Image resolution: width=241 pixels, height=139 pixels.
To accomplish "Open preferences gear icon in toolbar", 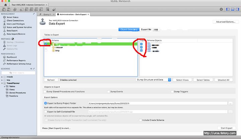I will 221,9.
